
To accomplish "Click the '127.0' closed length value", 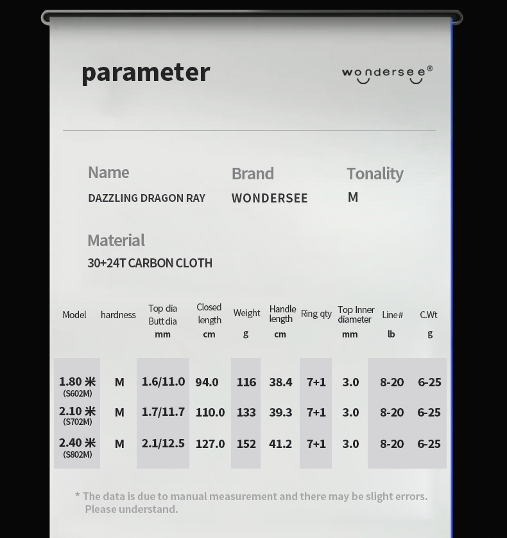I will pyautogui.click(x=210, y=444).
